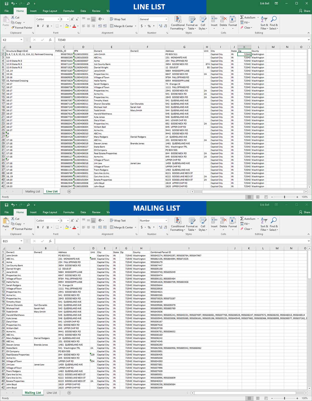
Task: Open the Review tab in the Mailing List window
Action: 96,212
